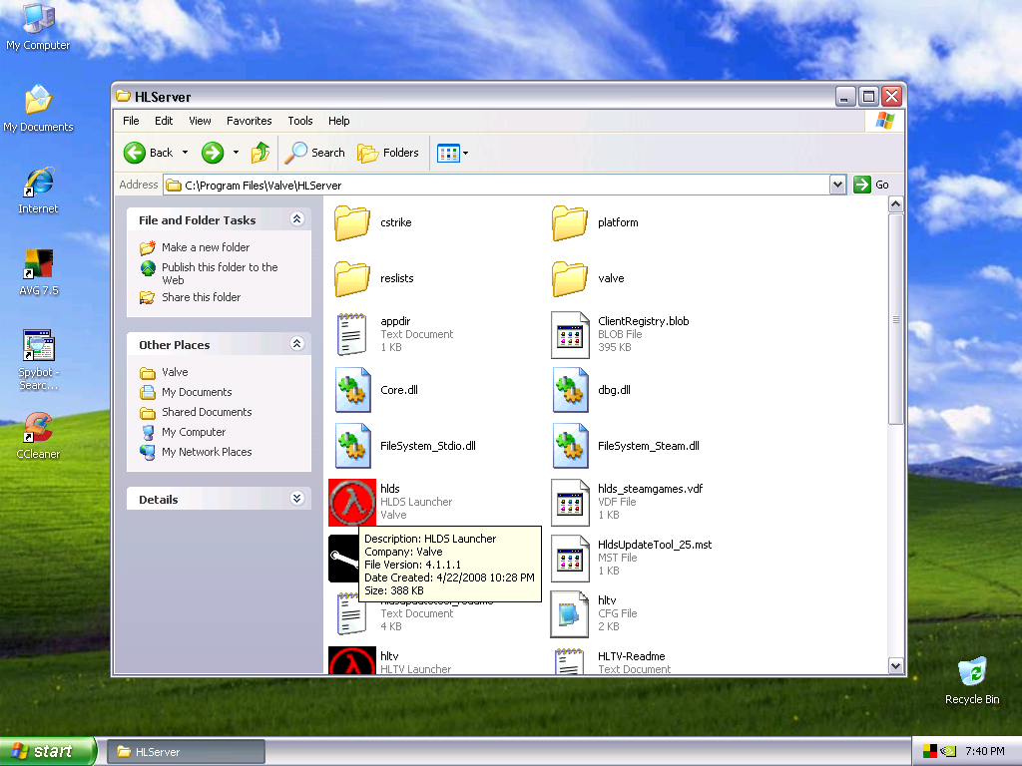
Task: Open the Back history dropdown arrow
Action: pyautogui.click(x=185, y=153)
